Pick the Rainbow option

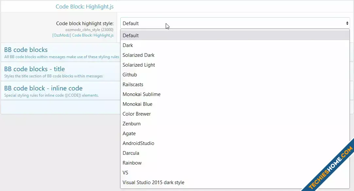tap(235, 163)
